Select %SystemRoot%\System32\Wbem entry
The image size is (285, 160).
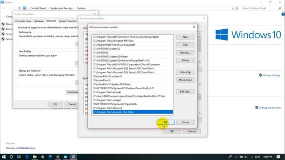coord(133,84)
